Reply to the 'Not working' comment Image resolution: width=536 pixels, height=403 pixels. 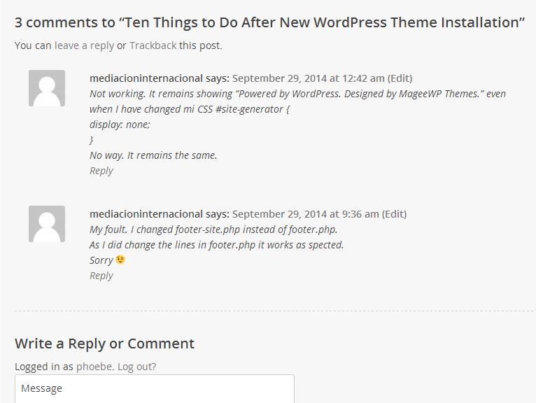[101, 171]
